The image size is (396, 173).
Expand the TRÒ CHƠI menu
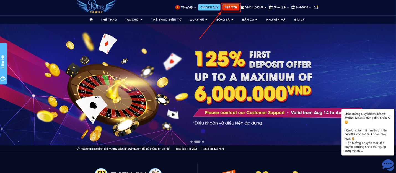point(134,20)
